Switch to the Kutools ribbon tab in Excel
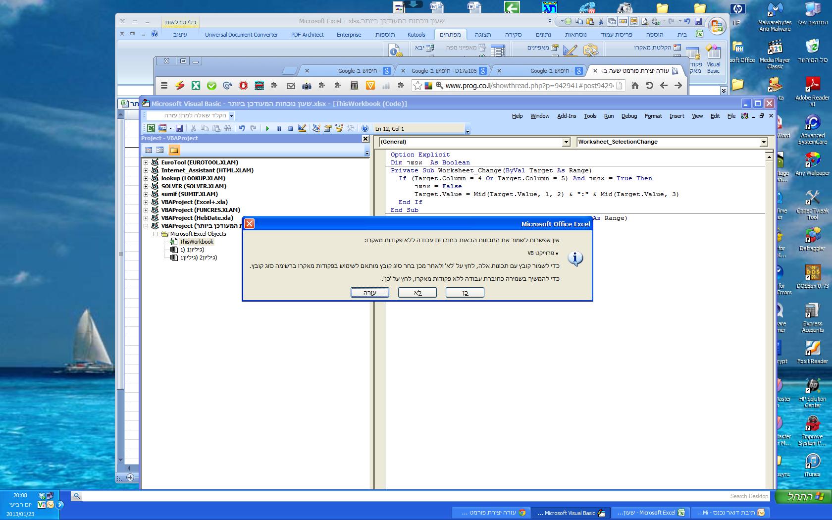The height and width of the screenshot is (520, 832). pos(416,35)
